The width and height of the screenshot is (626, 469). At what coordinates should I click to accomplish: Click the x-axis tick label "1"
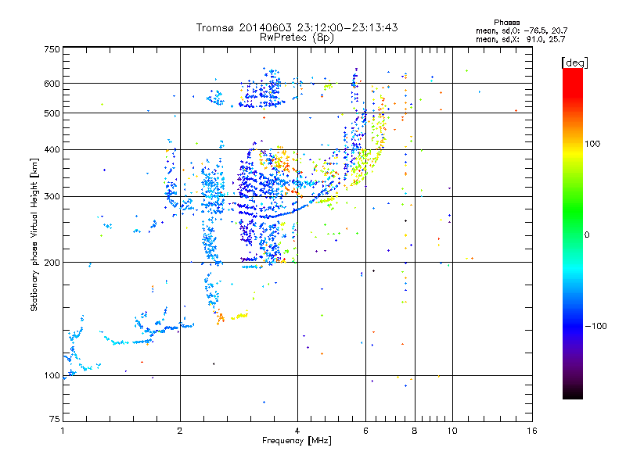(x=63, y=431)
